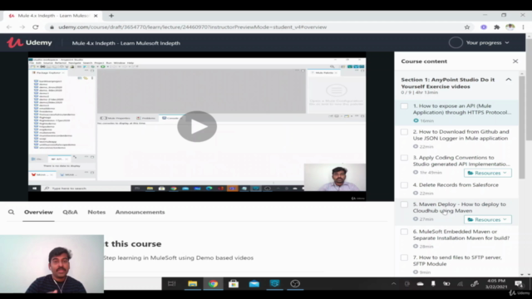
Task: Click the network icon in system tray
Action: click(x=460, y=284)
